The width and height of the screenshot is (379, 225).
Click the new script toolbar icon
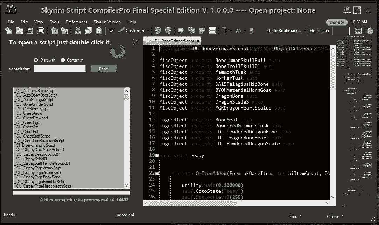(8, 31)
